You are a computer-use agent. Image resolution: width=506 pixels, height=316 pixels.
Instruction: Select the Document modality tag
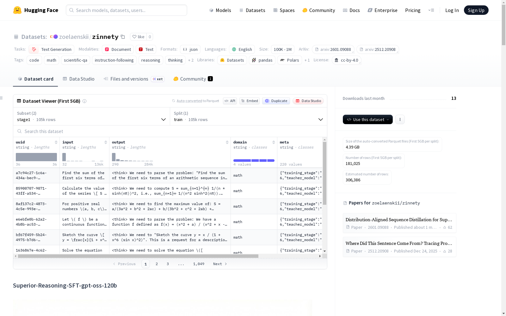pos(118,49)
